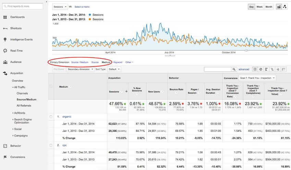
Task: Open Dashboards in the sidebar
Action: pyautogui.click(x=17, y=17)
